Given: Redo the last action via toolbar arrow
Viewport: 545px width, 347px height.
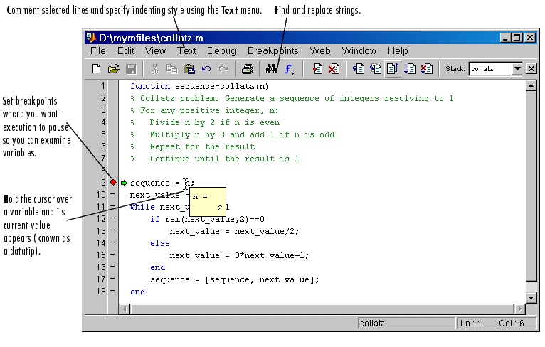Looking at the screenshot, I should pyautogui.click(x=223, y=69).
